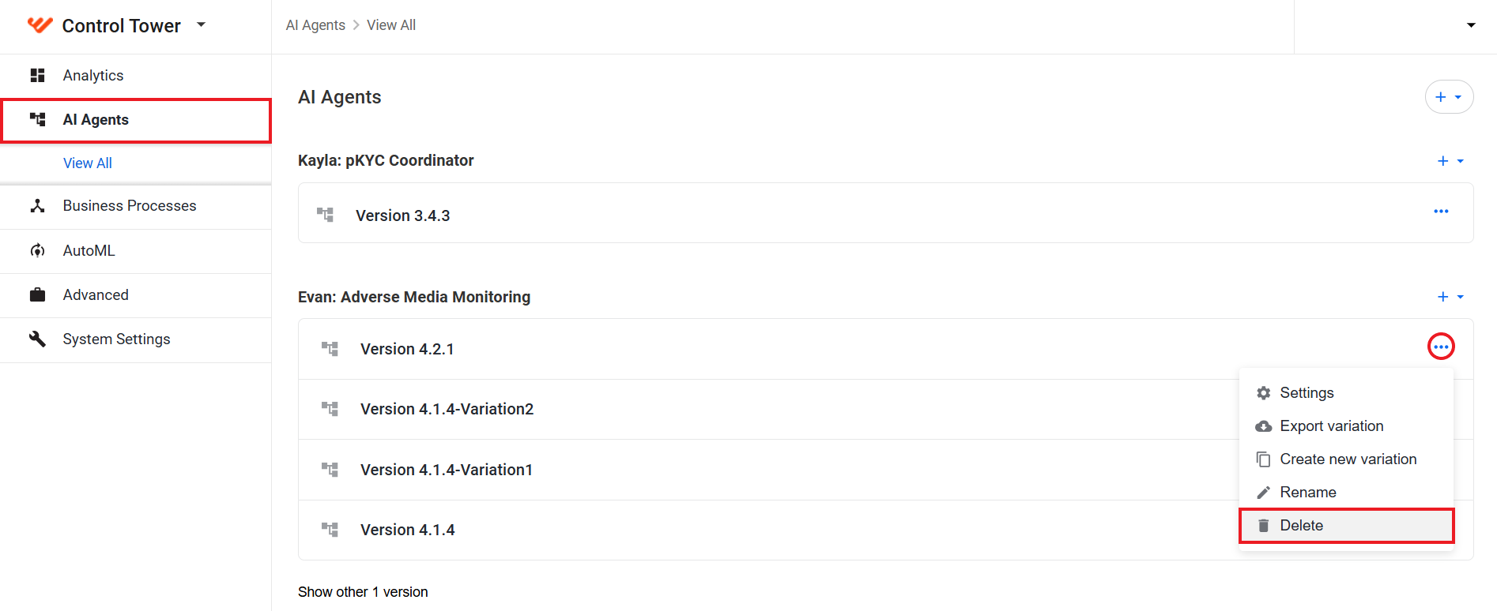Click the agent icon beside Version 4.1.4-Variation2
This screenshot has height=611, width=1497.
click(330, 409)
